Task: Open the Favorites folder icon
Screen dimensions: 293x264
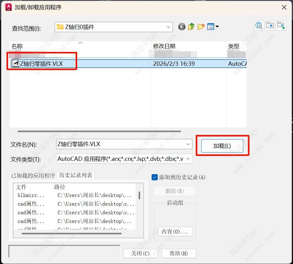Action: pos(270,26)
